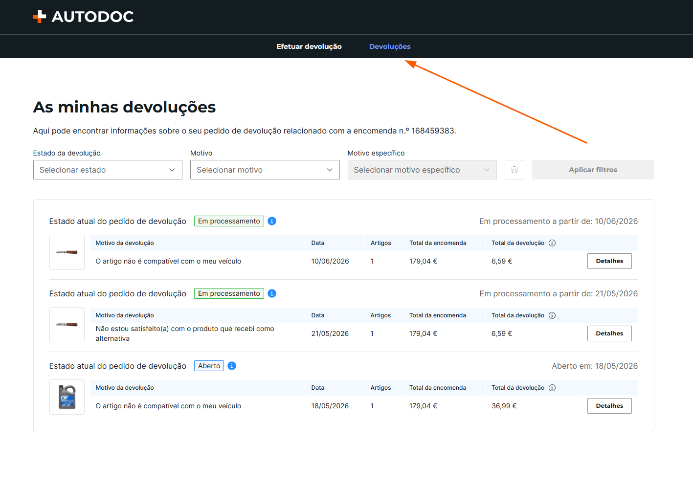
Task: Open info icon beside 21/05/2026 Em processamento badge
Action: [x=272, y=293]
